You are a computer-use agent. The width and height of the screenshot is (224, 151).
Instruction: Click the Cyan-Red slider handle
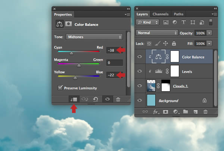pyautogui.click(x=71, y=53)
